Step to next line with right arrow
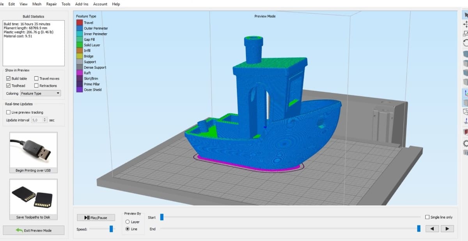The height and width of the screenshot is (241, 468). click(x=447, y=229)
